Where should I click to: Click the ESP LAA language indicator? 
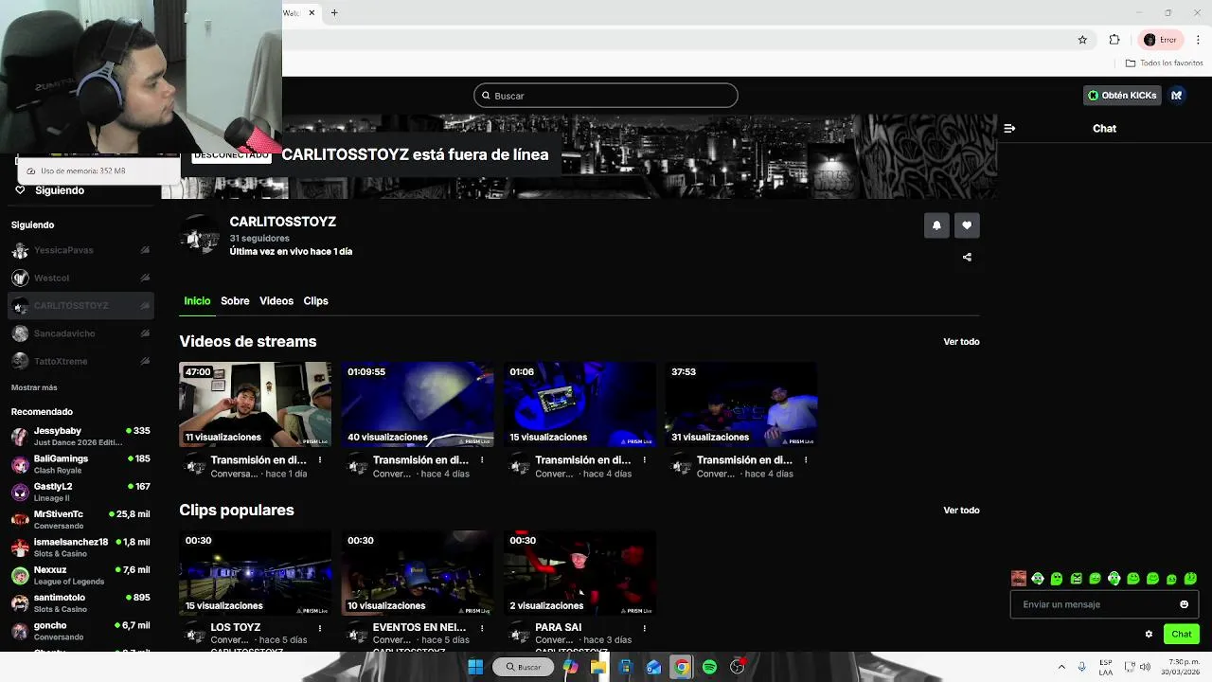(x=1106, y=667)
